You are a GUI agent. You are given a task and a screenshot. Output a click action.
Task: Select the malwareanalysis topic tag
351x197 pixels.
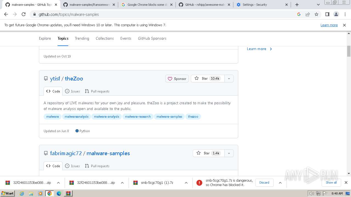pos(77,117)
